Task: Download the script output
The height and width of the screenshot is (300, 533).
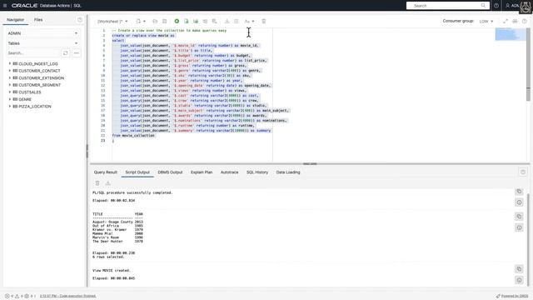Action: pos(107,183)
